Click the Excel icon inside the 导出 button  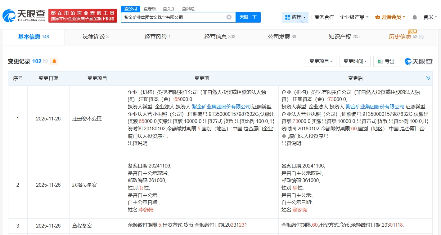(x=379, y=61)
